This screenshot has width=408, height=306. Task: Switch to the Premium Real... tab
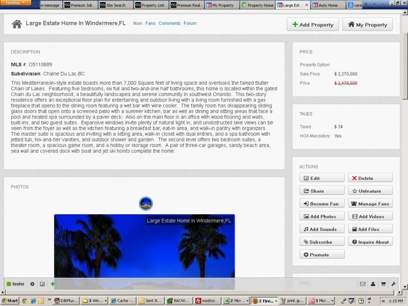(x=187, y=5)
